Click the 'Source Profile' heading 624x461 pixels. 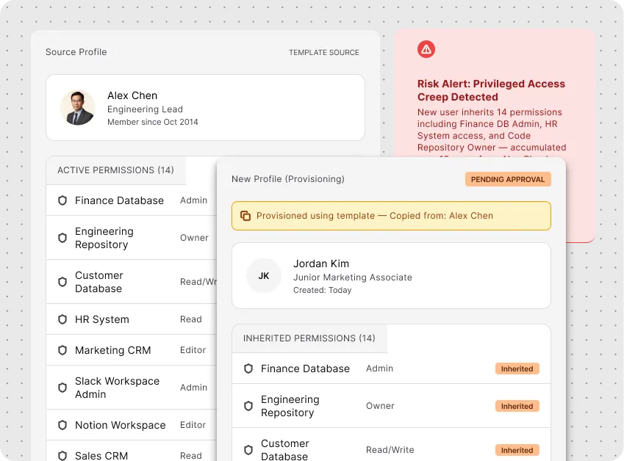click(x=76, y=52)
